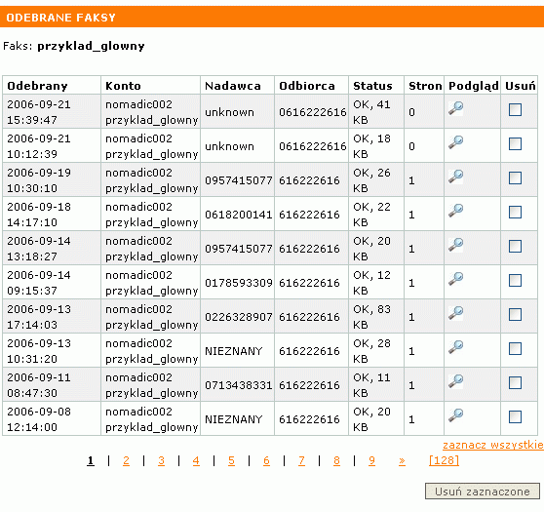The height and width of the screenshot is (512, 544).
Task: Preview the fax received 2006-09-21 10:12:39
Action: click(455, 142)
